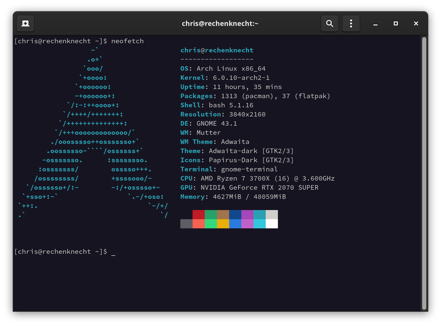The width and height of the screenshot is (441, 326).
Task: Click the white color block
Action: tap(272, 224)
